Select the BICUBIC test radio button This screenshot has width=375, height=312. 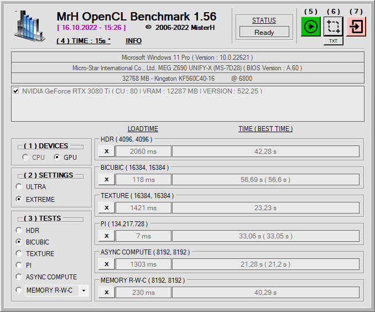click(x=19, y=242)
